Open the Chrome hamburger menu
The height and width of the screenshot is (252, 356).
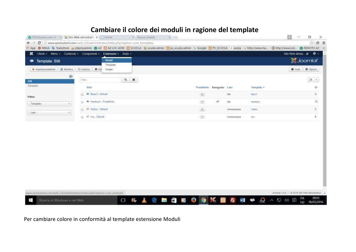coord(324,43)
